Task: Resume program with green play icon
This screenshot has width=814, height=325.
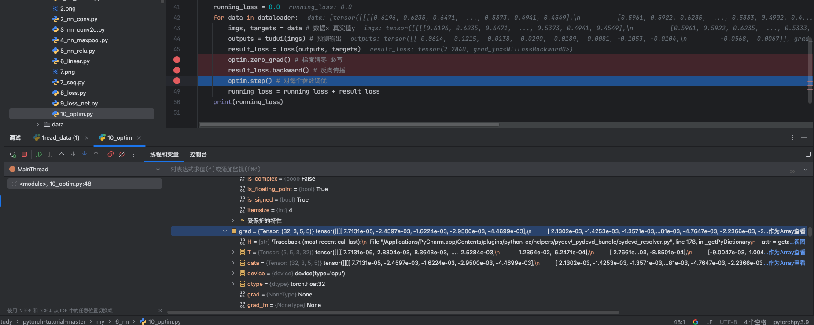Action: (39, 154)
